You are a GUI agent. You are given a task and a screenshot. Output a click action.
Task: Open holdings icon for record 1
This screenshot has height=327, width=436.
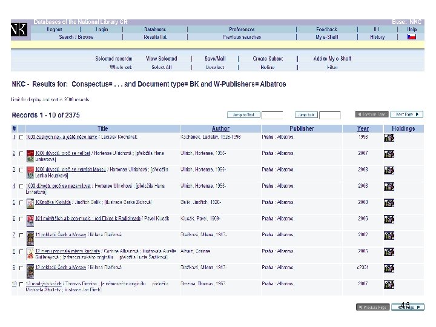tap(389, 137)
